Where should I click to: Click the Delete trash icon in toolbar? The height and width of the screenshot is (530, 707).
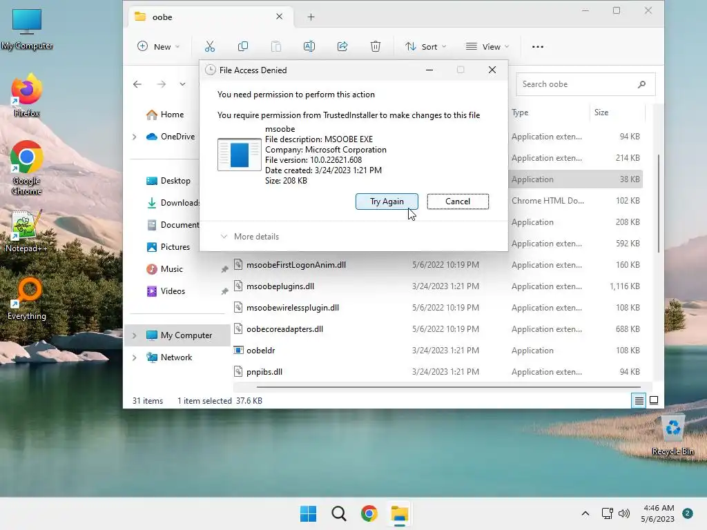[376, 46]
